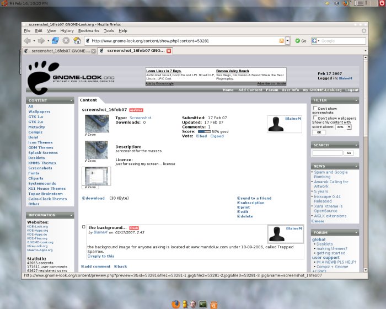Screen dimensions: 386x309
Task: Open the first screenshot thumbnail
Action: (x=97, y=124)
